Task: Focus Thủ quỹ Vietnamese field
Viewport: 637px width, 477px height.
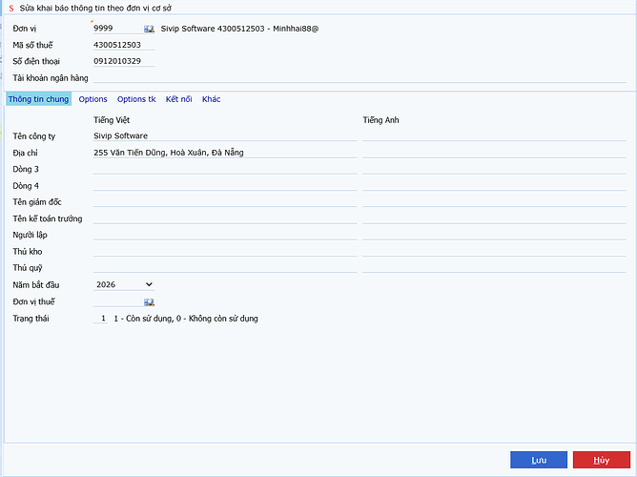Action: [x=225, y=267]
